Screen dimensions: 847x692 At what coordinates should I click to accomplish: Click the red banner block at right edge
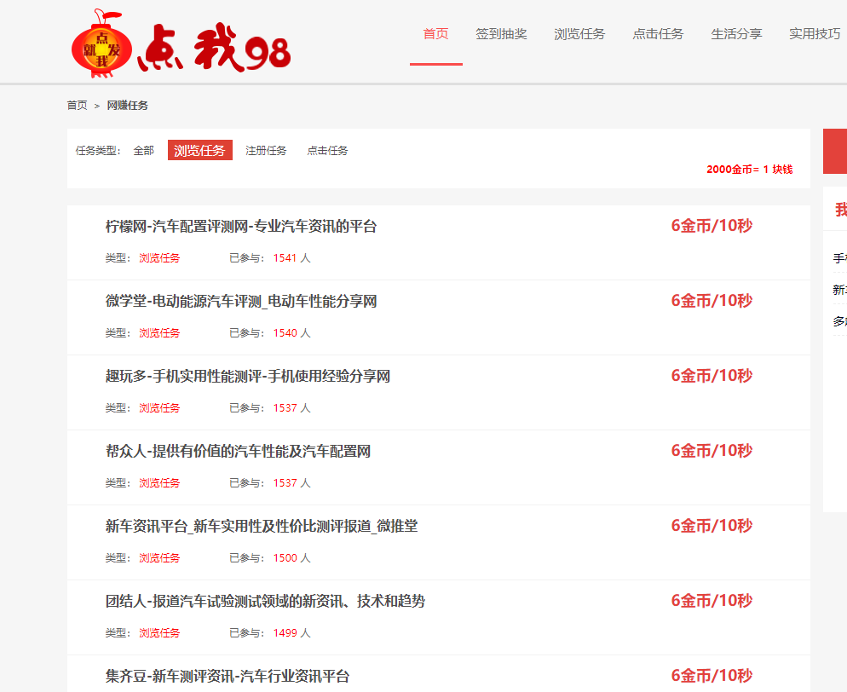point(835,151)
